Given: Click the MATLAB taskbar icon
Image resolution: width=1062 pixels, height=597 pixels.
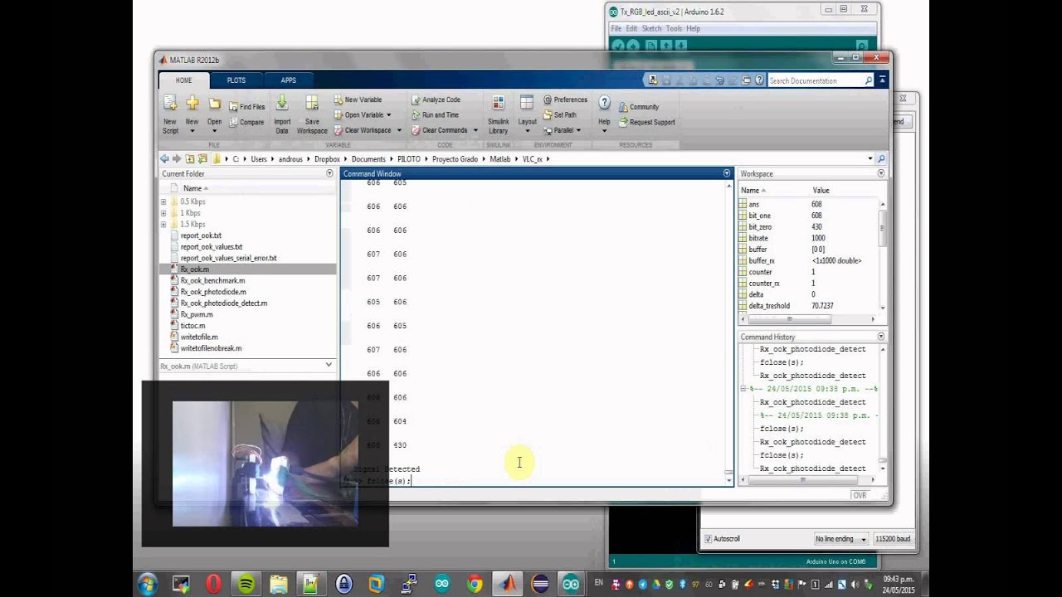Looking at the screenshot, I should 506,584.
